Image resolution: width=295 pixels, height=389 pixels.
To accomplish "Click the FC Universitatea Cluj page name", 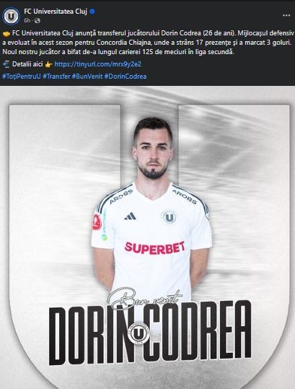I will (x=56, y=12).
